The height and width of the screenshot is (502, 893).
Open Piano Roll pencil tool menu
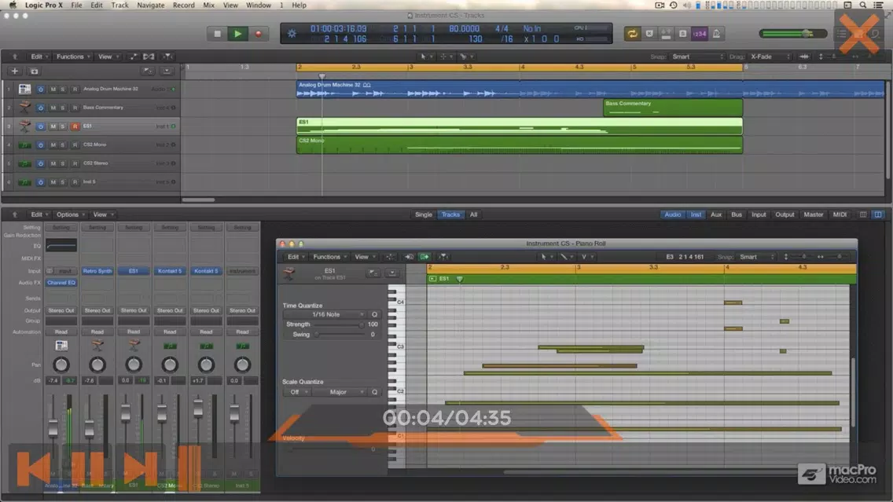pyautogui.click(x=566, y=257)
